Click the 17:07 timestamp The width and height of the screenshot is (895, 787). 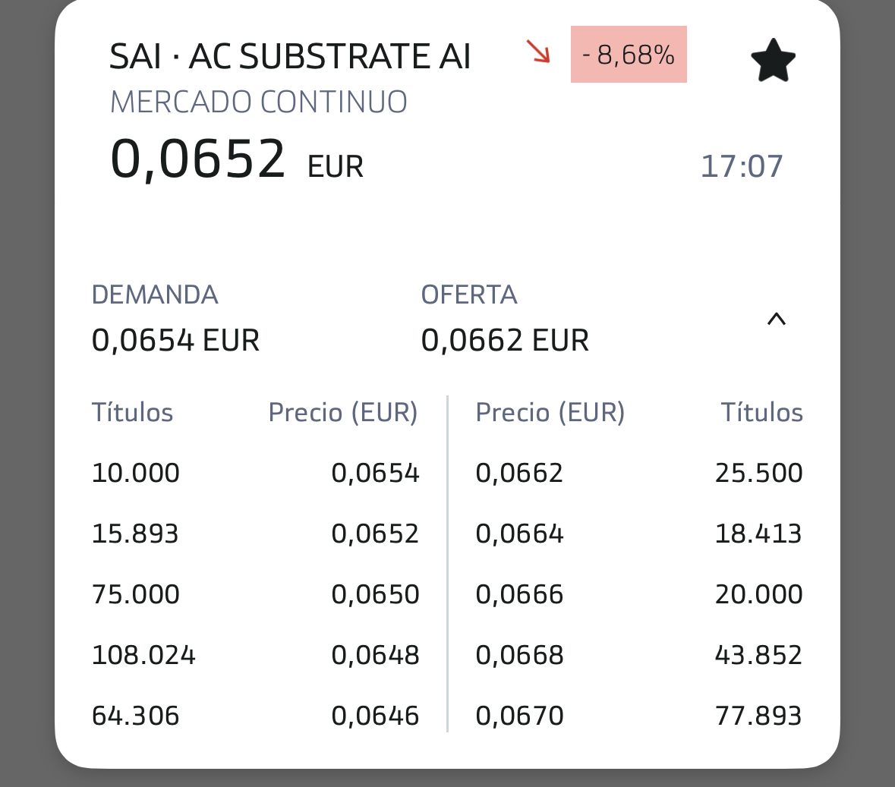click(x=741, y=166)
